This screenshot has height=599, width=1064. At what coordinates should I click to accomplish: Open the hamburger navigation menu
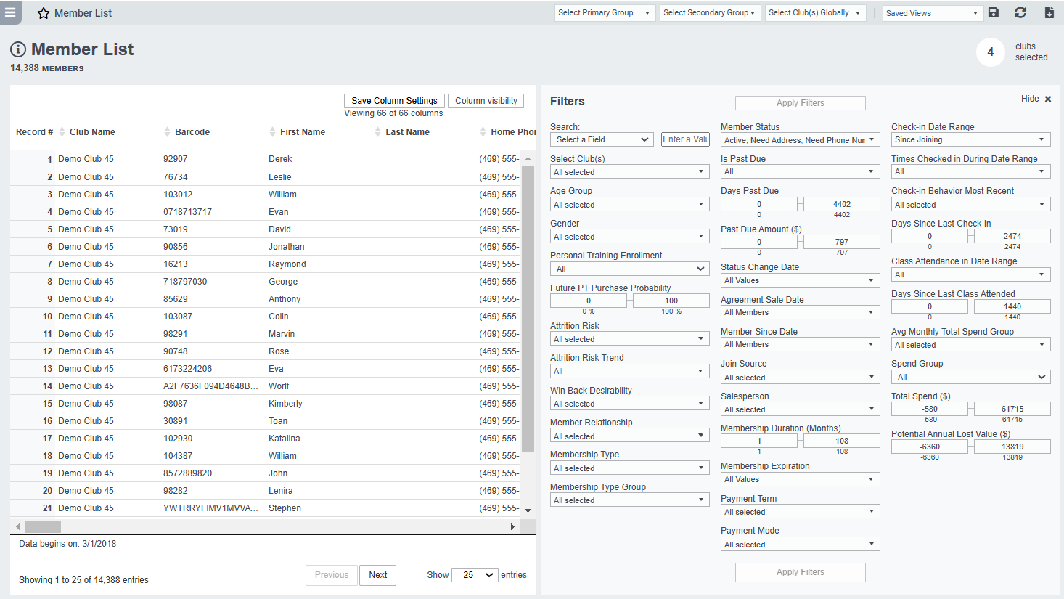coord(10,12)
